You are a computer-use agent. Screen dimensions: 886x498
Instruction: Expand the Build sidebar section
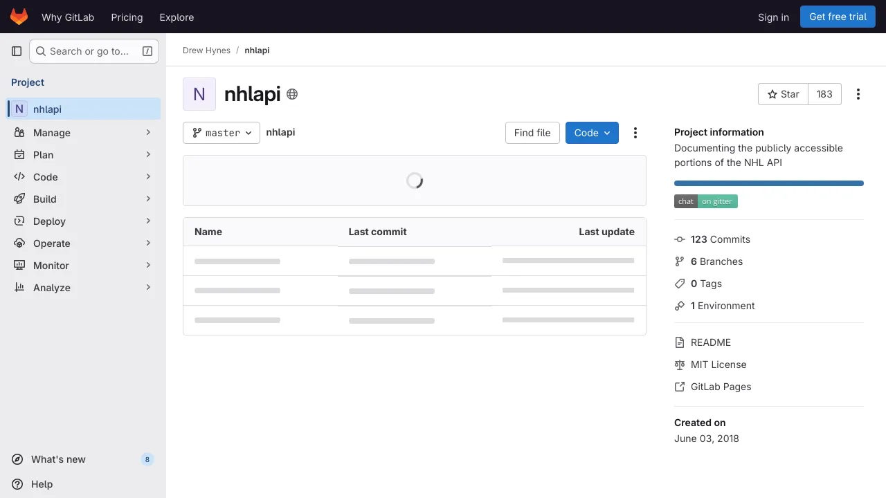click(83, 199)
